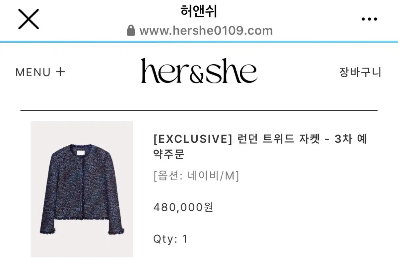Tap the white brand label inside jacket collar
This screenshot has height=260, width=398.
click(x=82, y=152)
